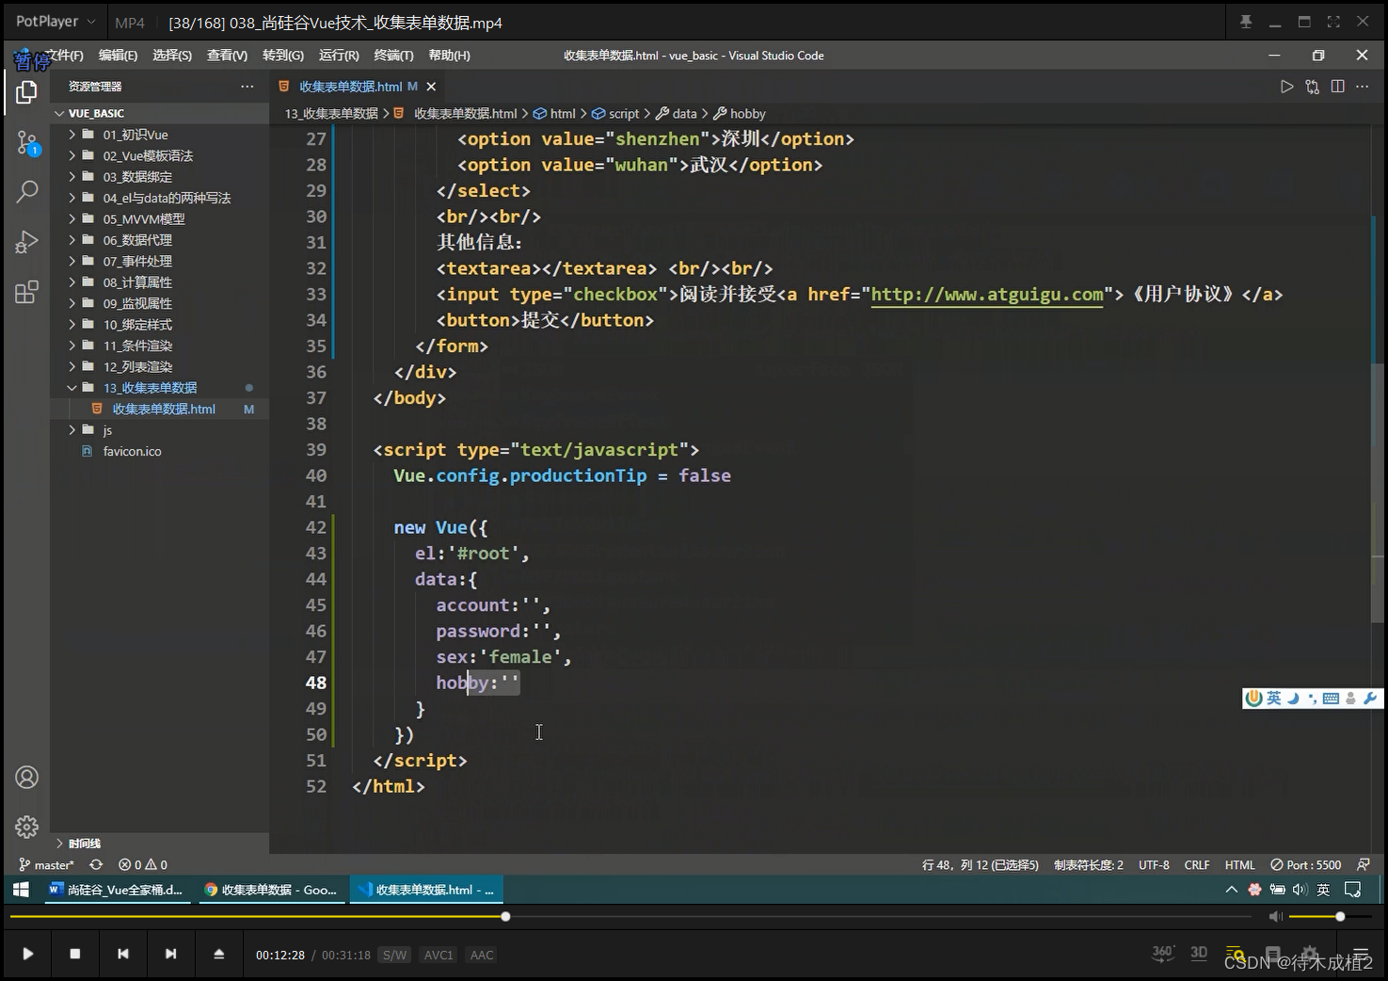
Task: Open the Search view icon
Action: tap(26, 192)
